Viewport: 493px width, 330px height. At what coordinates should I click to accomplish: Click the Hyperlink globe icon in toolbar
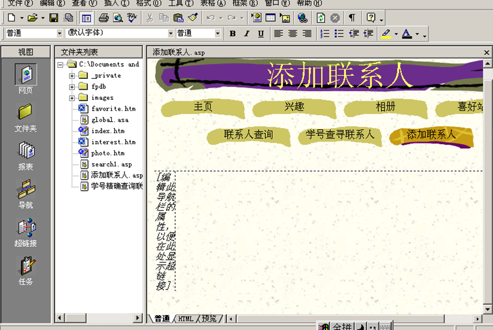click(x=303, y=18)
